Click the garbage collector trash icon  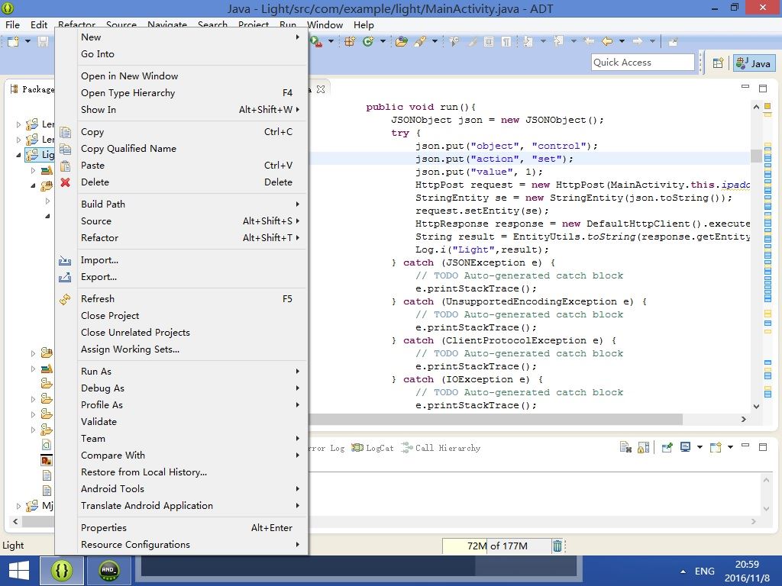(557, 546)
